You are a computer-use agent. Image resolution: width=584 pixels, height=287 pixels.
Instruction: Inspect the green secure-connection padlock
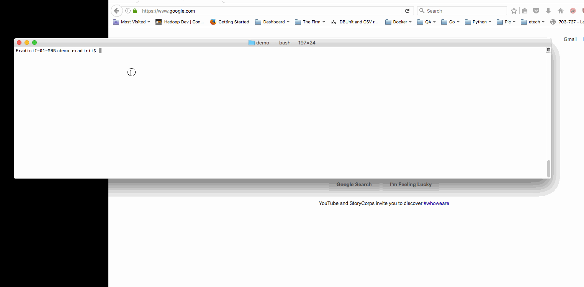pos(135,11)
